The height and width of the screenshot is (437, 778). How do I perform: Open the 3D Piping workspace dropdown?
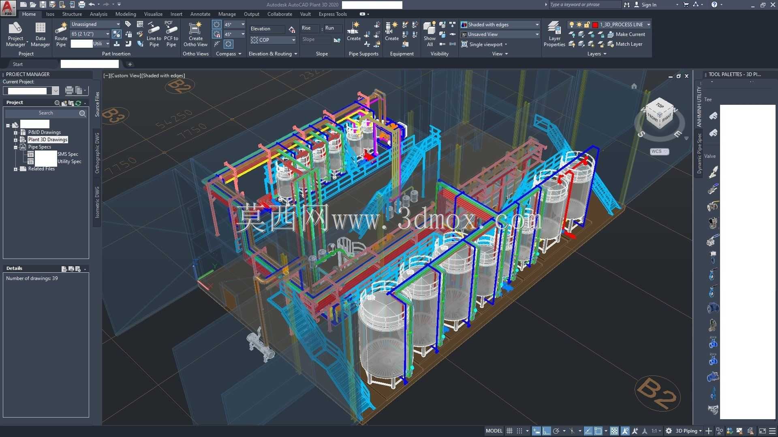coord(688,431)
